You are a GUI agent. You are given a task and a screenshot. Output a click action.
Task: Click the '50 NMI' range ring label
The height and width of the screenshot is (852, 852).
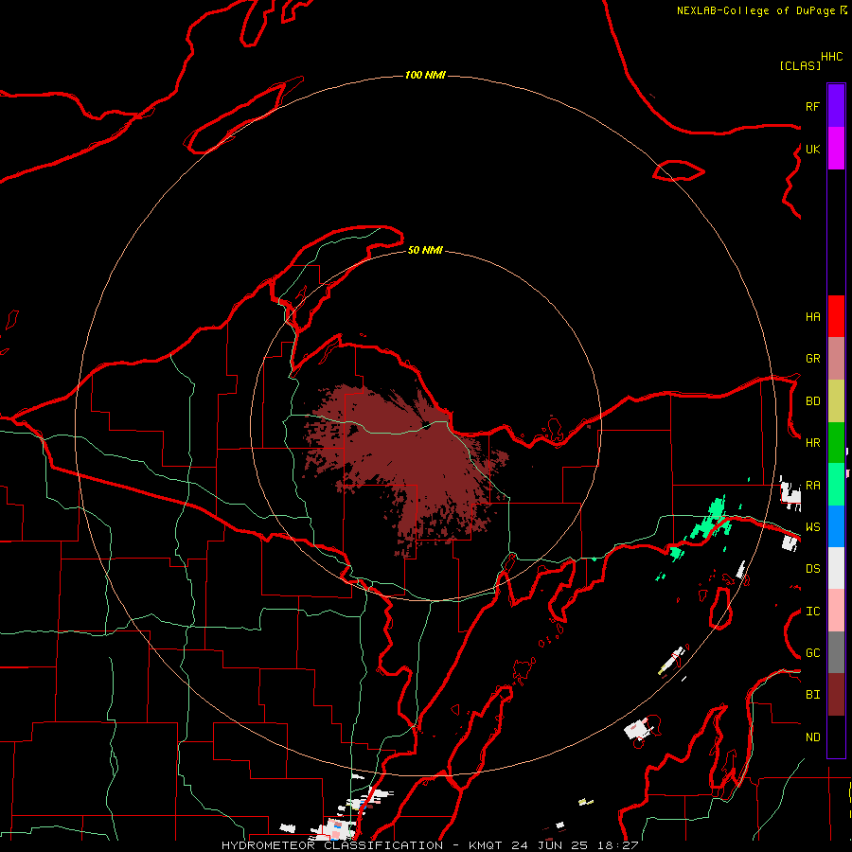pos(425,250)
